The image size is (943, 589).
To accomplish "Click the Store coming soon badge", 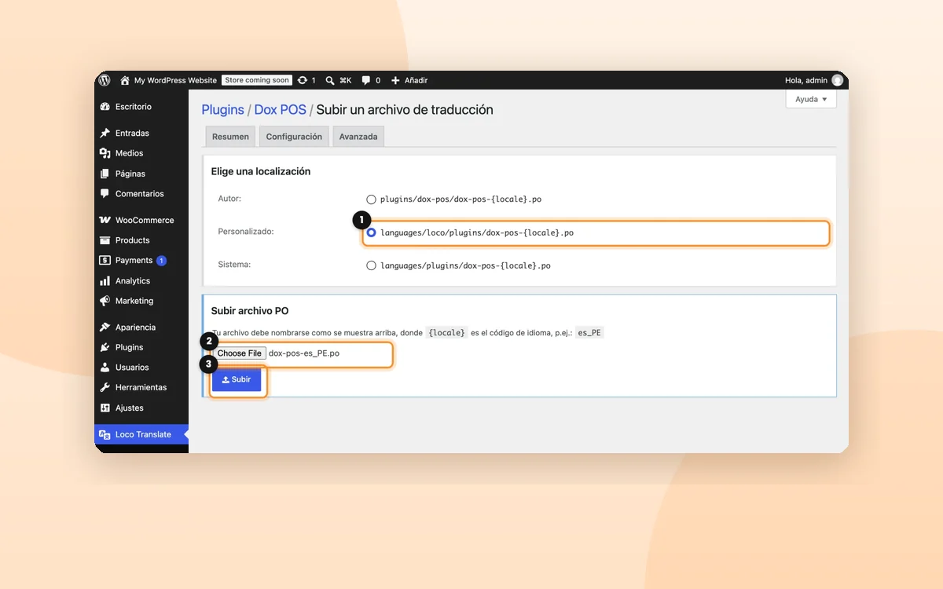I will [257, 80].
